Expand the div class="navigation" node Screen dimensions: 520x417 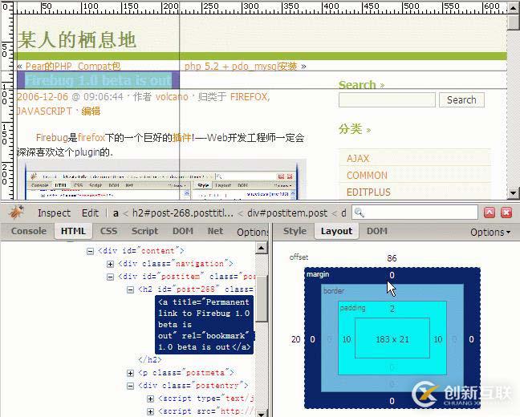pyautogui.click(x=111, y=264)
